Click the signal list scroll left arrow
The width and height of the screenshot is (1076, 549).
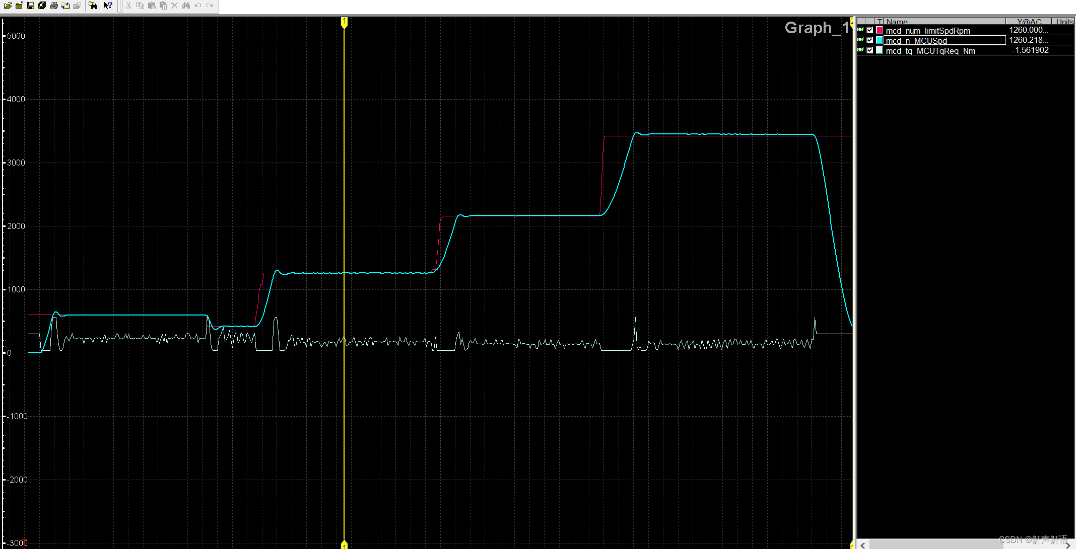863,545
